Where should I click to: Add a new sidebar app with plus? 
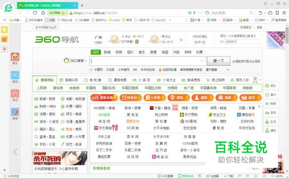(4, 170)
